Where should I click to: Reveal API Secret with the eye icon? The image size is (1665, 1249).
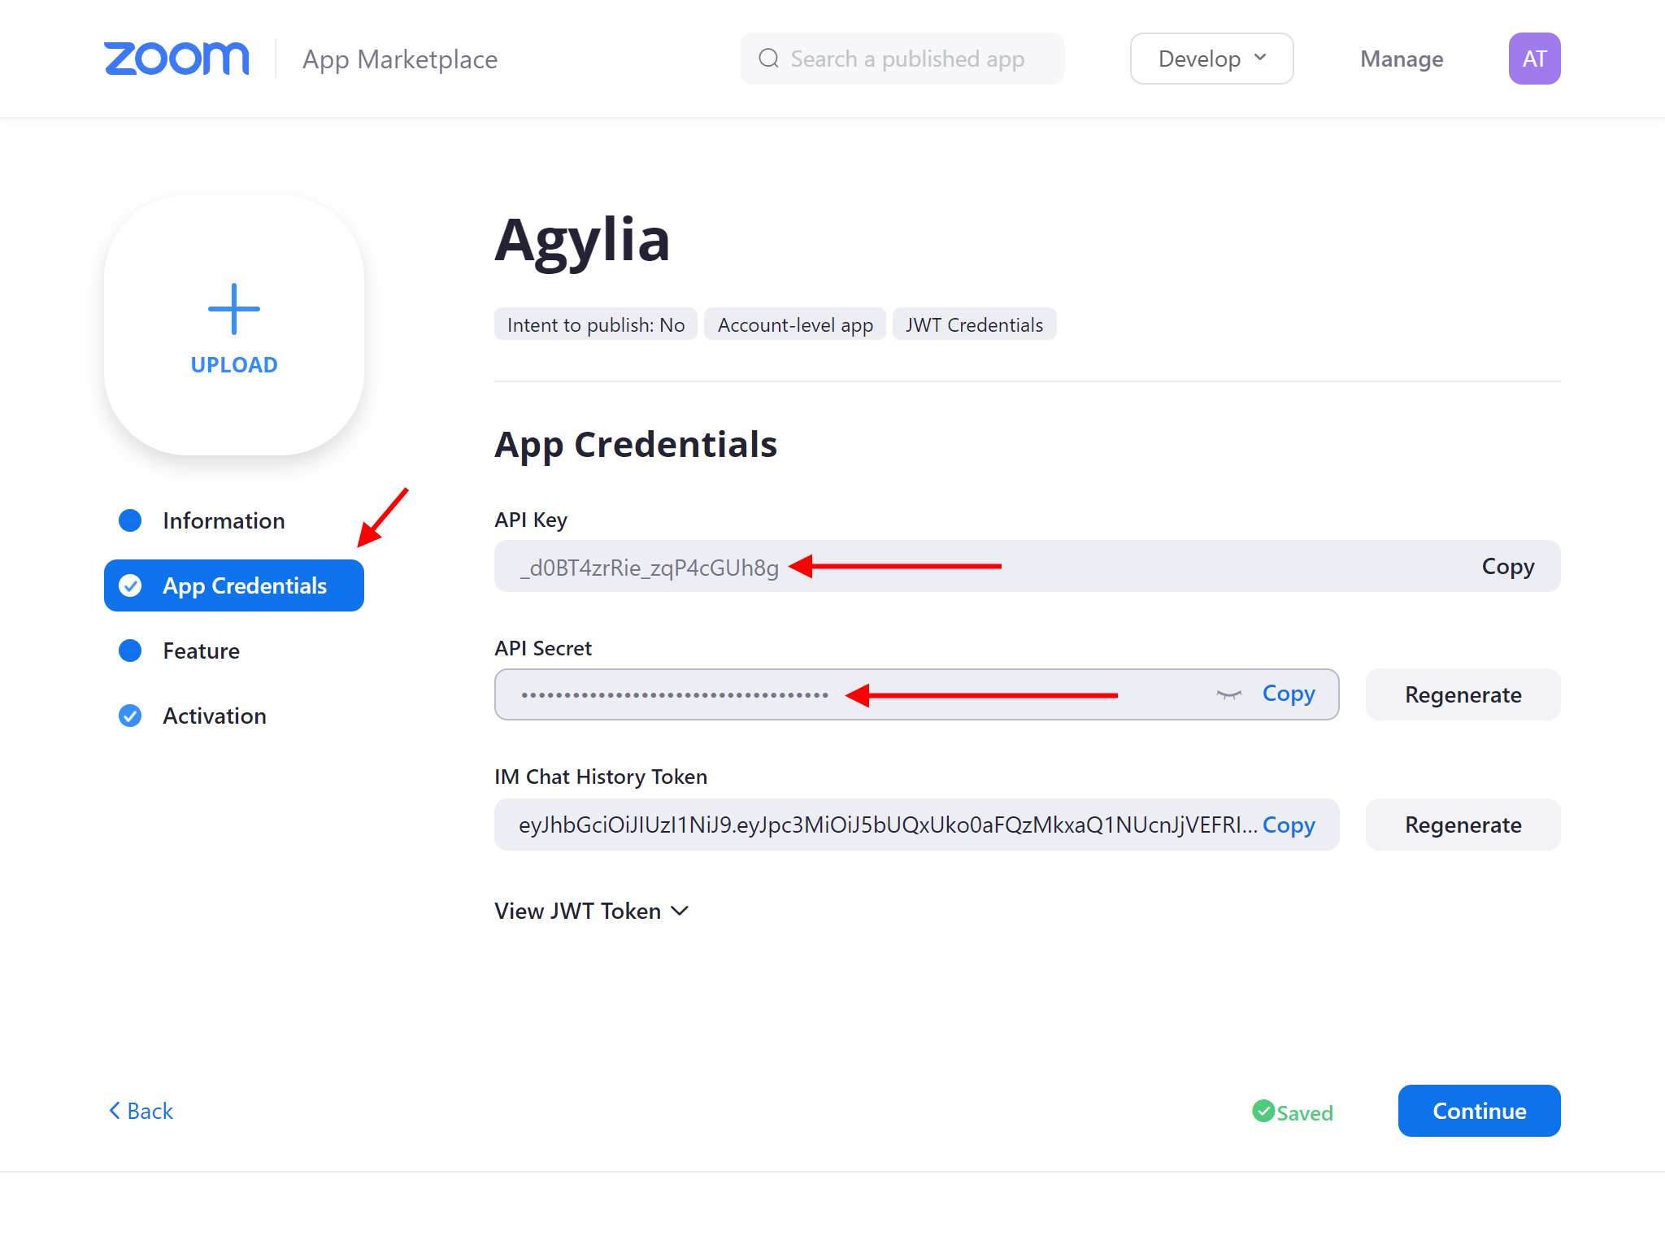[1229, 694]
